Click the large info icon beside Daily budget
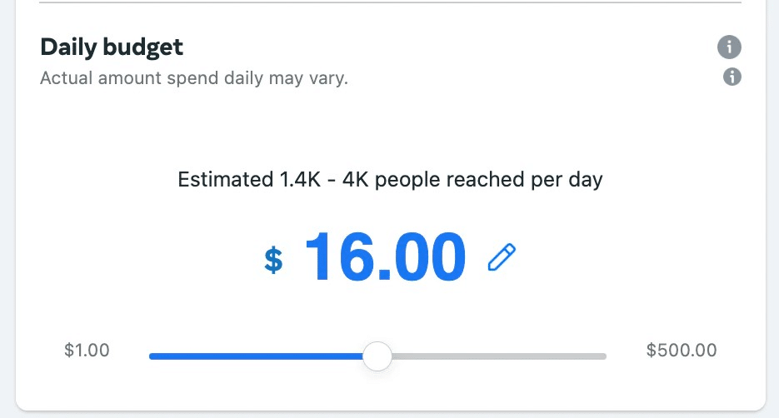779x418 pixels. [729, 47]
